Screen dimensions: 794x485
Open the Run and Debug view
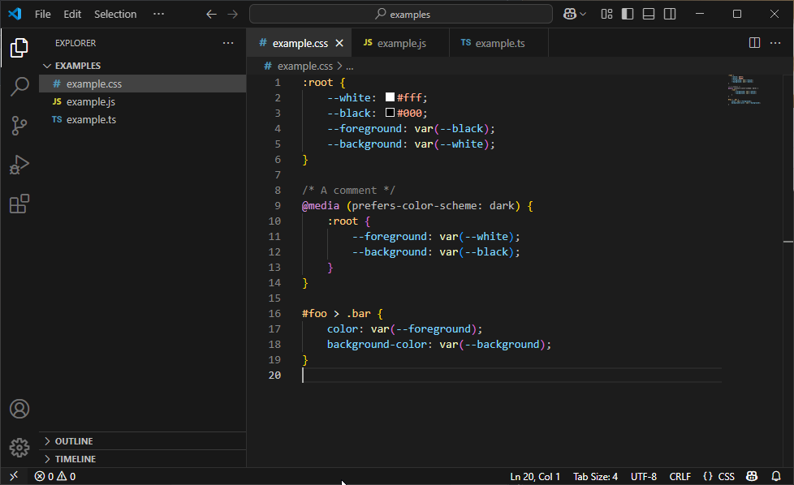click(19, 165)
